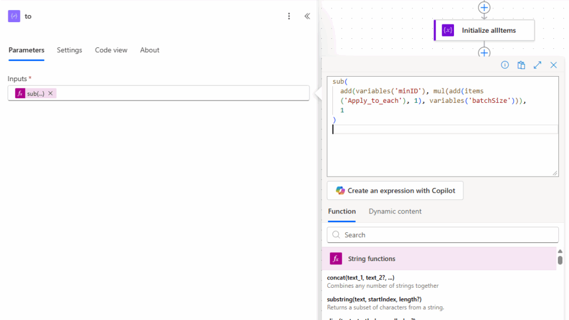Click the expression text area resize handle
This screenshot has width=569, height=320.
tap(555, 173)
